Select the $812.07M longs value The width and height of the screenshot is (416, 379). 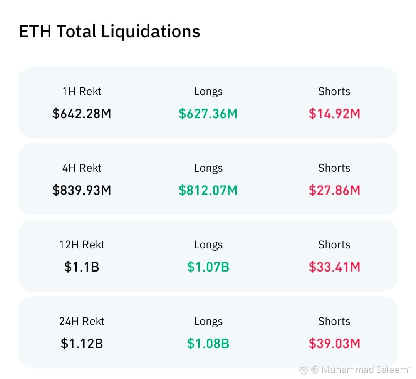click(x=208, y=190)
